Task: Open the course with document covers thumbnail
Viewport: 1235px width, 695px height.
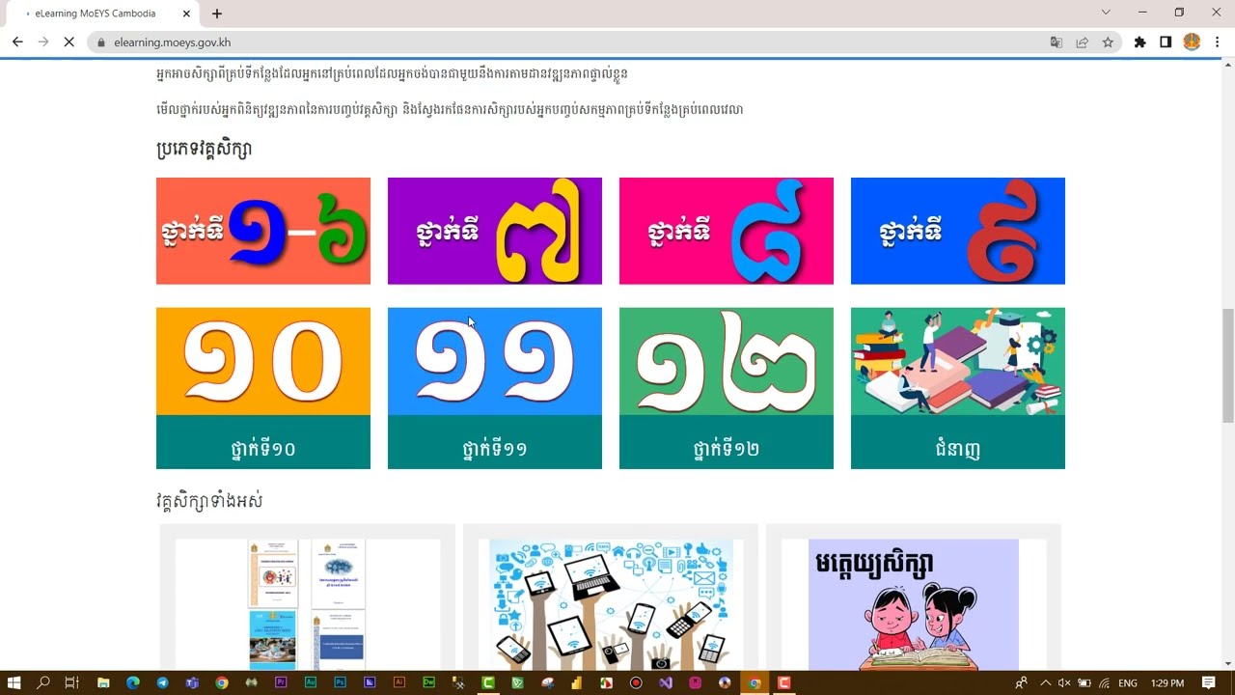Action: [307, 604]
